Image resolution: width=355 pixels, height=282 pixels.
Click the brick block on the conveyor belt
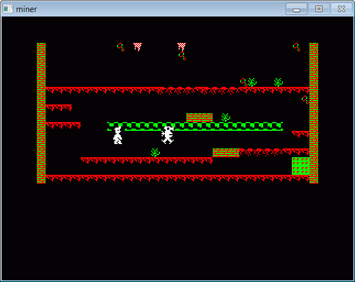199,118
